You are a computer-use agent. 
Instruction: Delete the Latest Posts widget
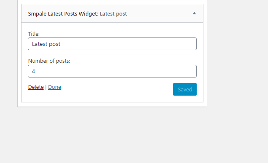pos(36,87)
